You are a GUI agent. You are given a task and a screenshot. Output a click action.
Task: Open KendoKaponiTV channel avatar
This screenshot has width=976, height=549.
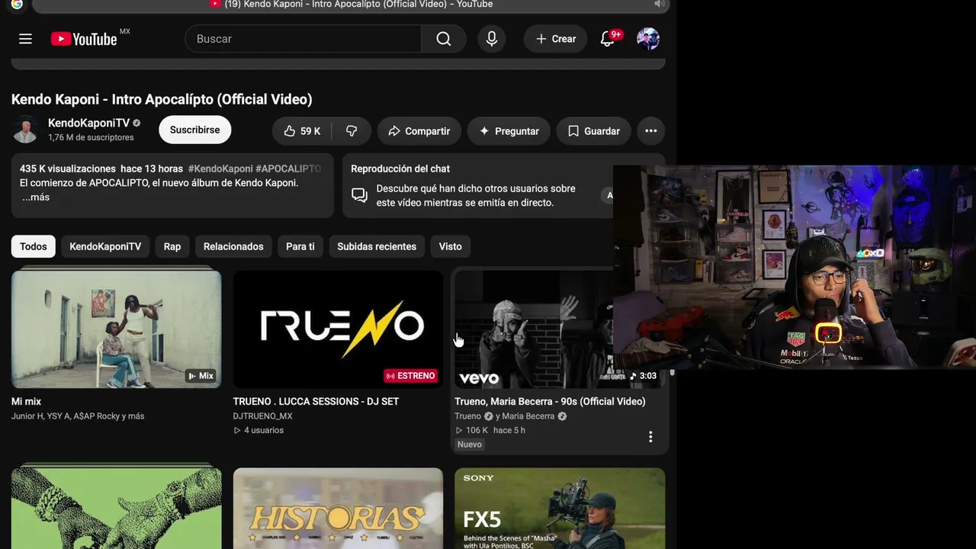point(25,130)
